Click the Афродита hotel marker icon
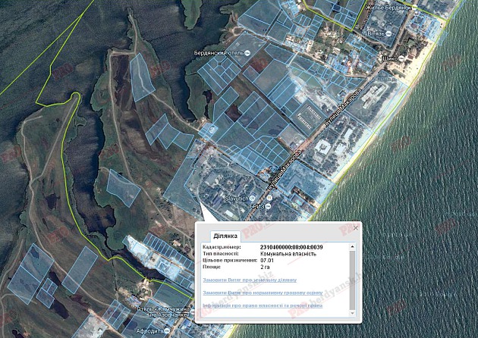478x338 pixels. coord(166,331)
